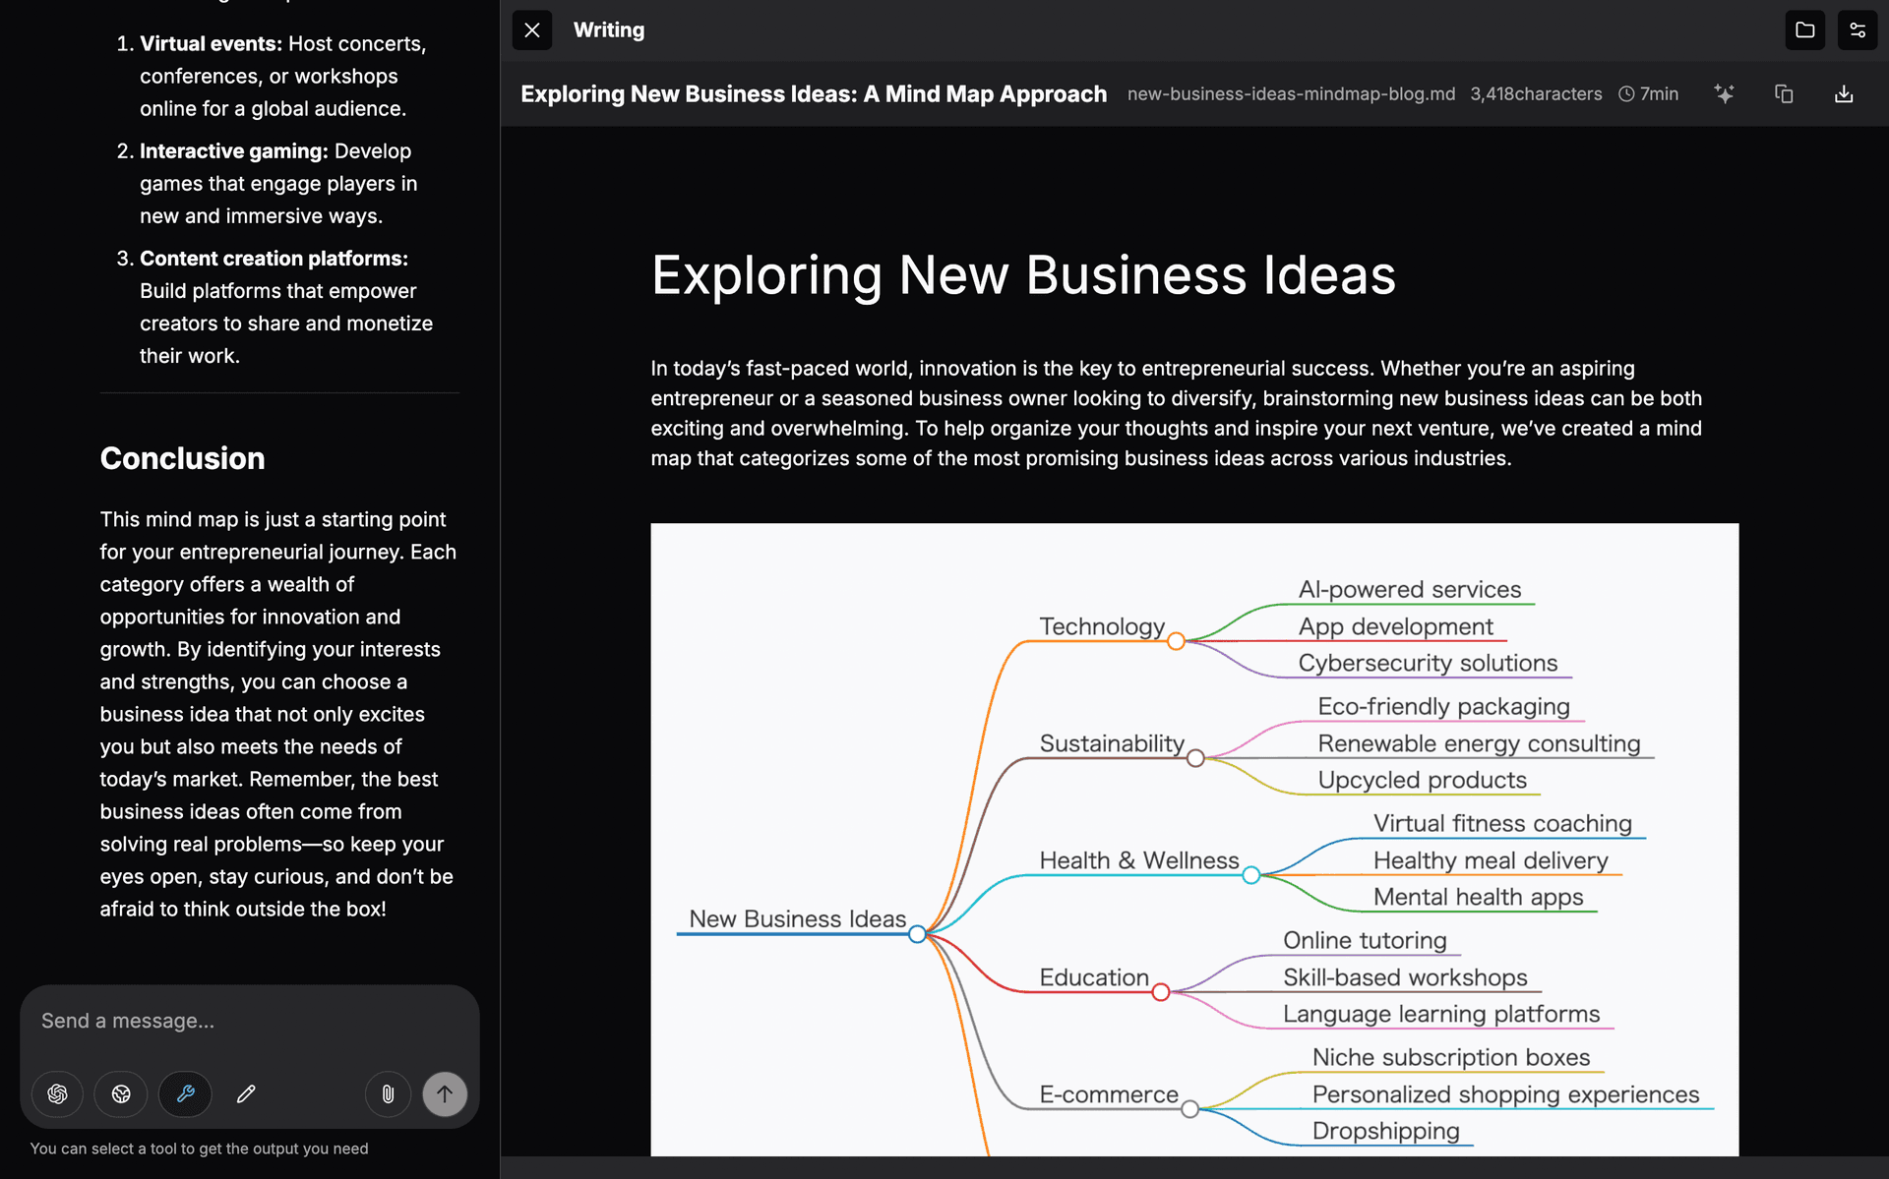This screenshot has width=1889, height=1179.
Task: Click the new-business-ideas-mindmap-blog.md filename
Action: 1291,93
